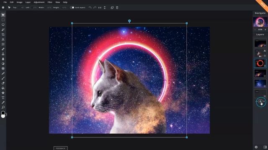Image resolution: width=268 pixels, height=150 pixels.
Task: Swap foreground and background colors
Action: click(6, 114)
